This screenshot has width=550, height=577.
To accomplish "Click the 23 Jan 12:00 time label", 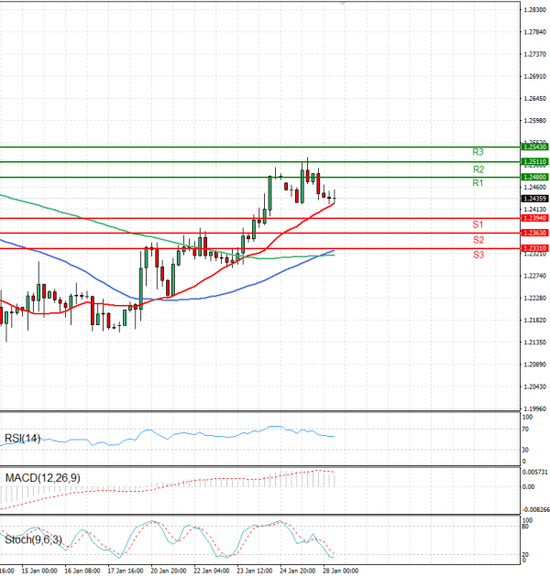I will pos(255,571).
